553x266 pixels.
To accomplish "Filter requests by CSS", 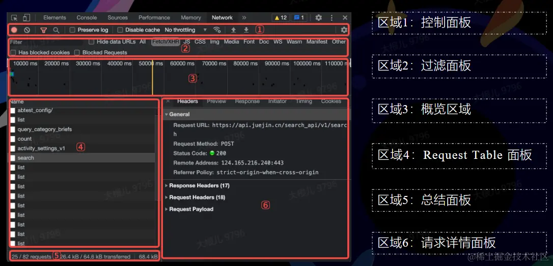I will coord(200,42).
